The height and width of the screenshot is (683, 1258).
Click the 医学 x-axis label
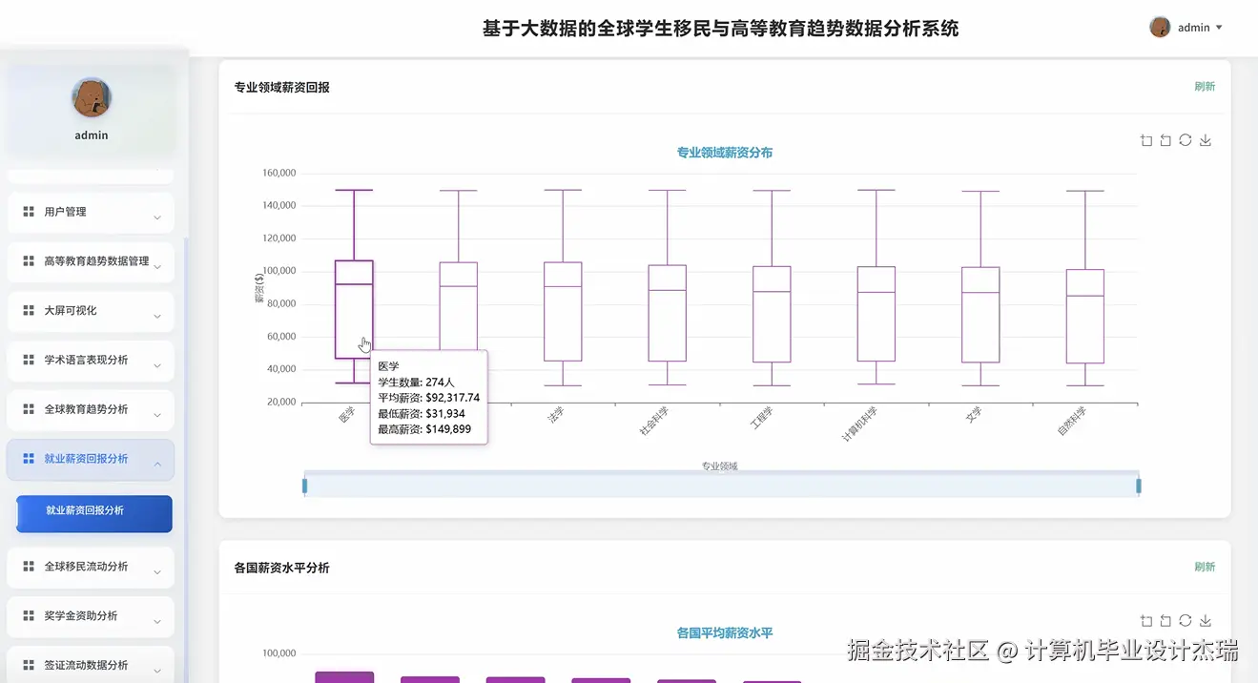coord(346,415)
